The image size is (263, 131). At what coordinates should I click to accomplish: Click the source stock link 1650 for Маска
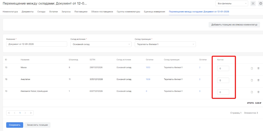coord(148,67)
